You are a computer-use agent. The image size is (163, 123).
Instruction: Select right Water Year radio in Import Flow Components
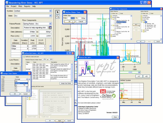142,14
